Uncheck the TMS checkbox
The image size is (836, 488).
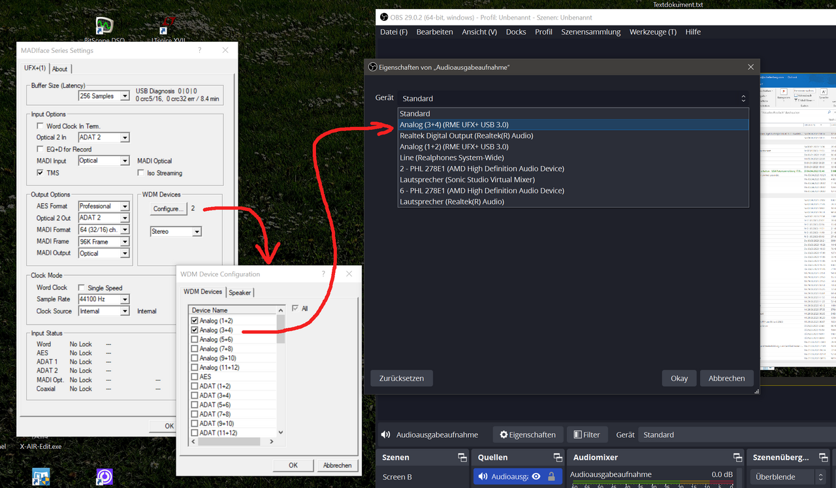click(x=40, y=173)
